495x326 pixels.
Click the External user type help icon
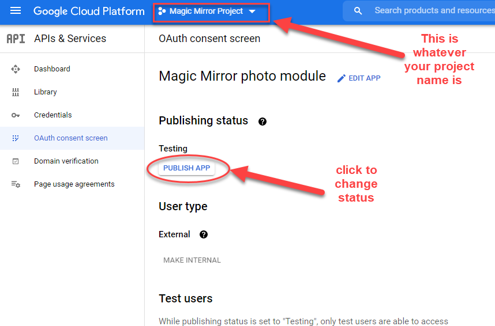click(x=204, y=234)
